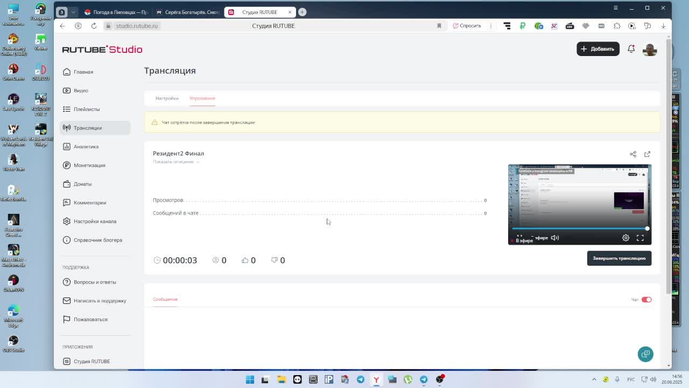Open uTorrent from the taskbar
The width and height of the screenshot is (689, 388).
pyautogui.click(x=408, y=379)
